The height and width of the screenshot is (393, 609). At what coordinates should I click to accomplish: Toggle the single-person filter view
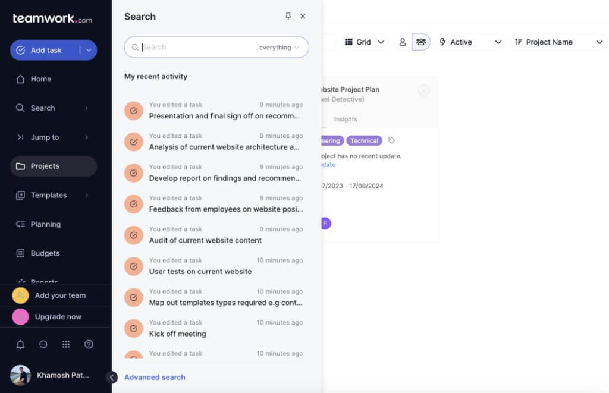point(403,42)
